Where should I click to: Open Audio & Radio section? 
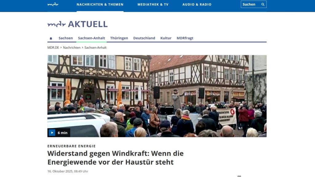pyautogui.click(x=197, y=5)
